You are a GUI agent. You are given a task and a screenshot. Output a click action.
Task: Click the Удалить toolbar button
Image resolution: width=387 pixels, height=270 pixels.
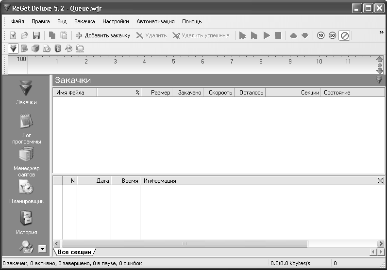click(151, 36)
